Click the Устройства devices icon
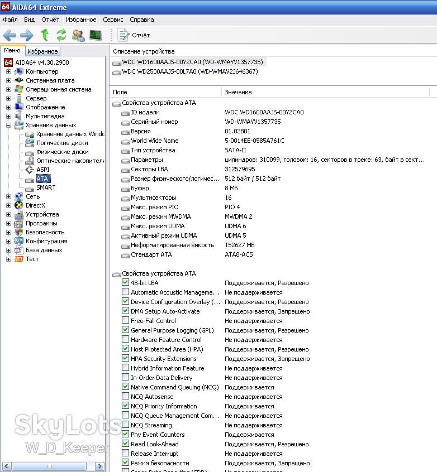Screen dimensions: 437x472 pos(19,214)
